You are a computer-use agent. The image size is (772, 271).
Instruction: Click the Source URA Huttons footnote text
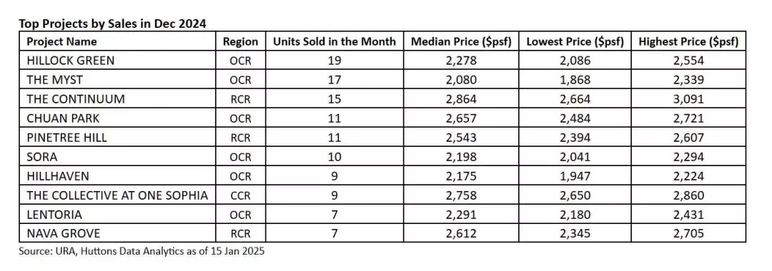click(142, 251)
